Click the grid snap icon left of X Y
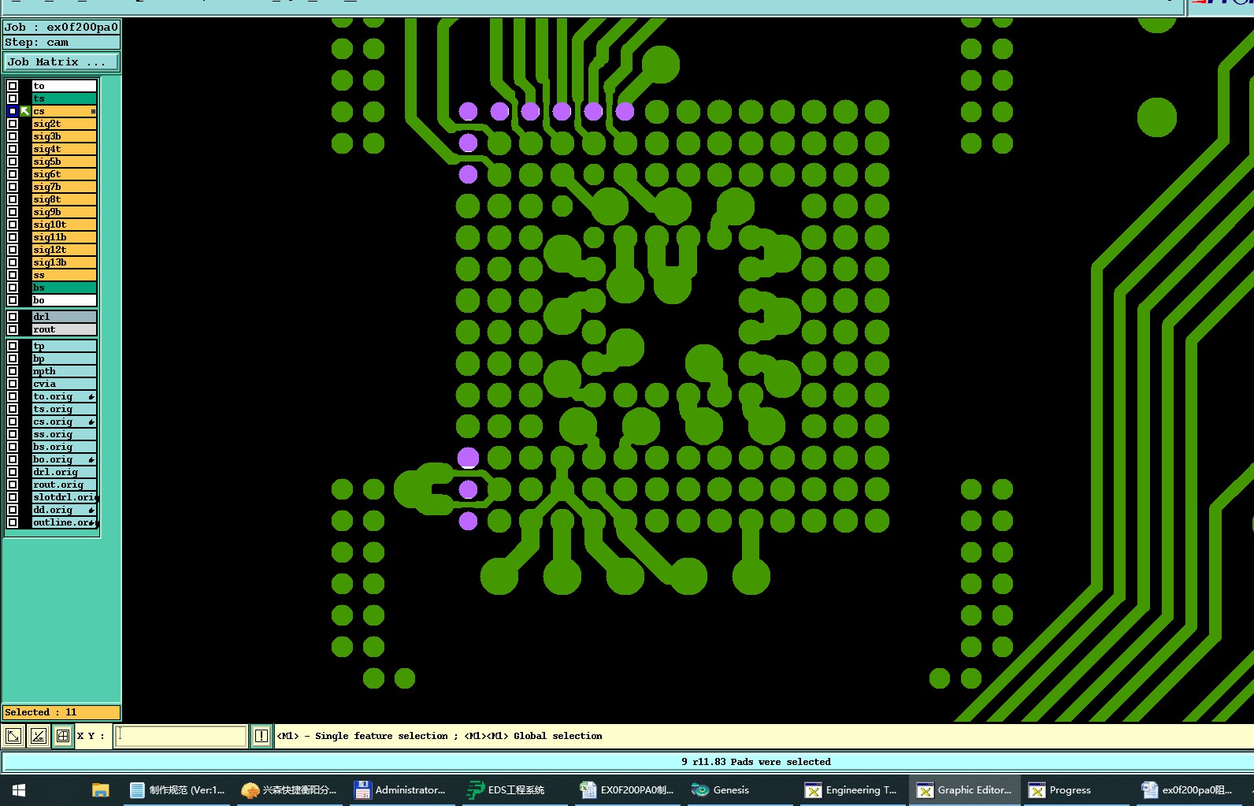 tap(63, 736)
